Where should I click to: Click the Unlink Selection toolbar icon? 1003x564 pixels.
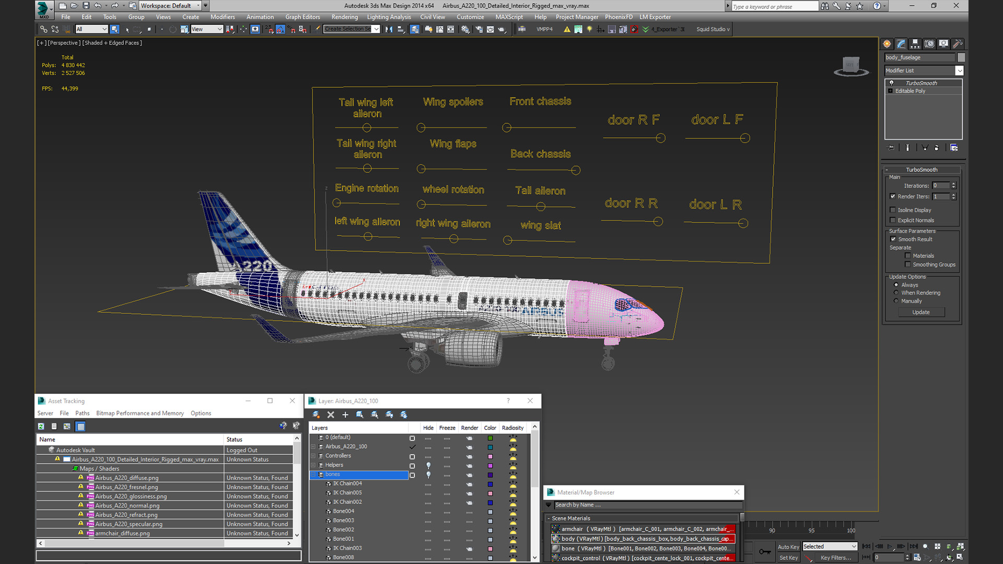click(55, 29)
